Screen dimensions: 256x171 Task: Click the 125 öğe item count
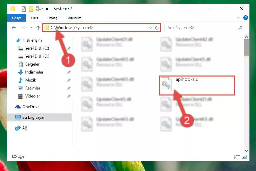pyautogui.click(x=18, y=156)
